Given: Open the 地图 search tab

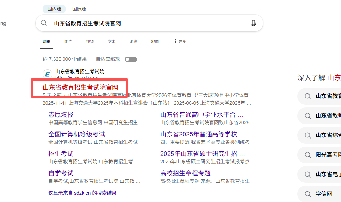Looking at the screenshot, I should [155, 41].
